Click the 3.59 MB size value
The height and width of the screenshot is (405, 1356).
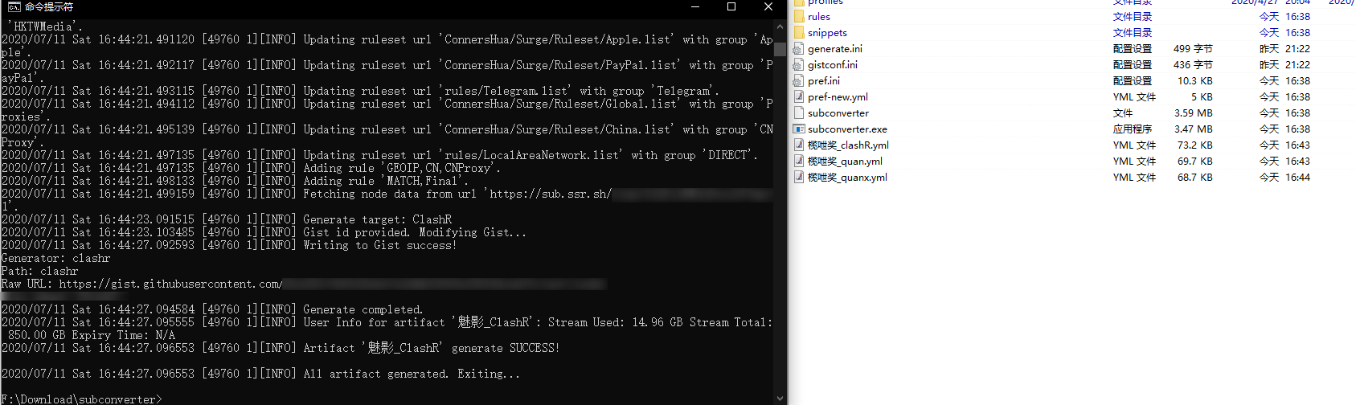(x=1194, y=112)
